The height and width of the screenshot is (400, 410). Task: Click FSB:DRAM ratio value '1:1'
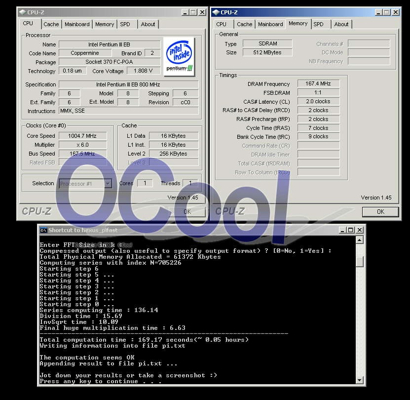coord(319,92)
